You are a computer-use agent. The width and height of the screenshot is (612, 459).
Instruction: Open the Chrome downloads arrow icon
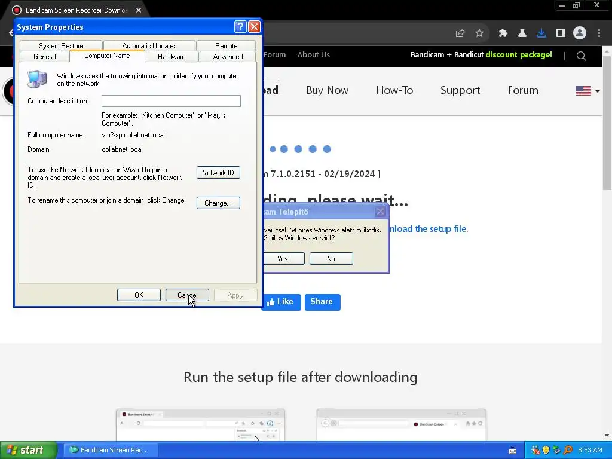(x=541, y=33)
